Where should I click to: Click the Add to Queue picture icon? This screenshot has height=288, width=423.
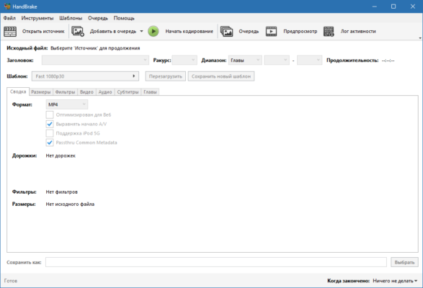78,31
